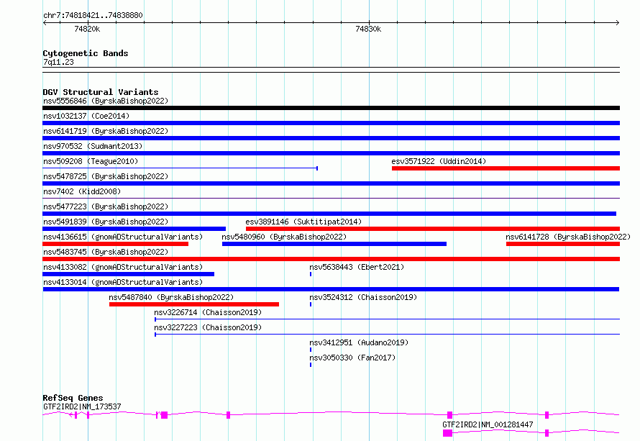Click the esv3891146 red variant bar
640x441 pixels.
(x=433, y=229)
